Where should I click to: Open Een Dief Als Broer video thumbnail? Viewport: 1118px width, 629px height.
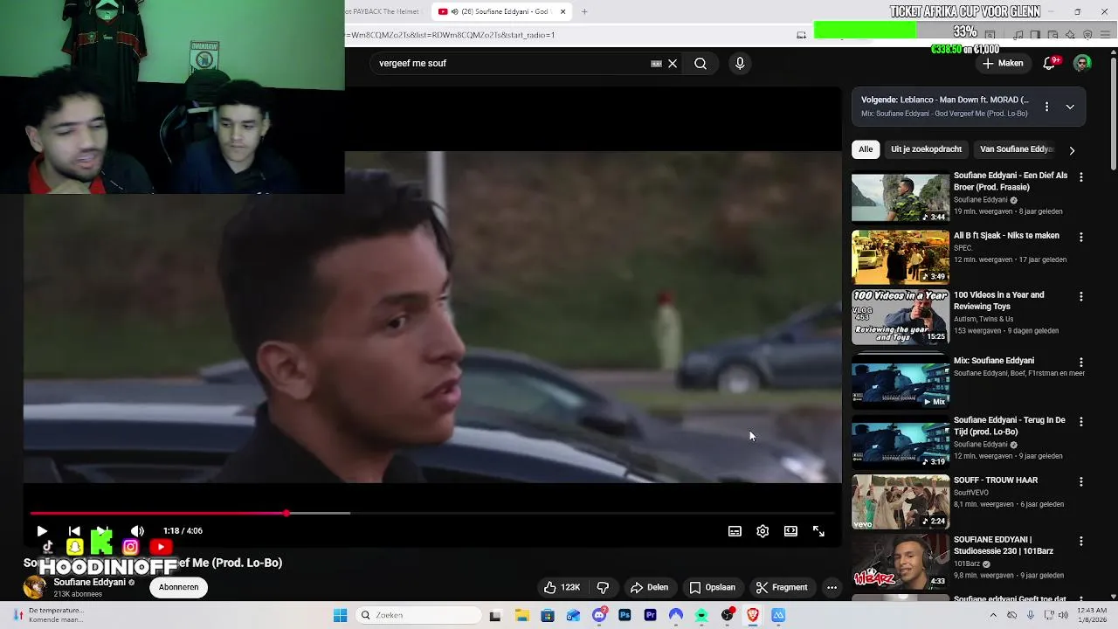pyautogui.click(x=900, y=197)
